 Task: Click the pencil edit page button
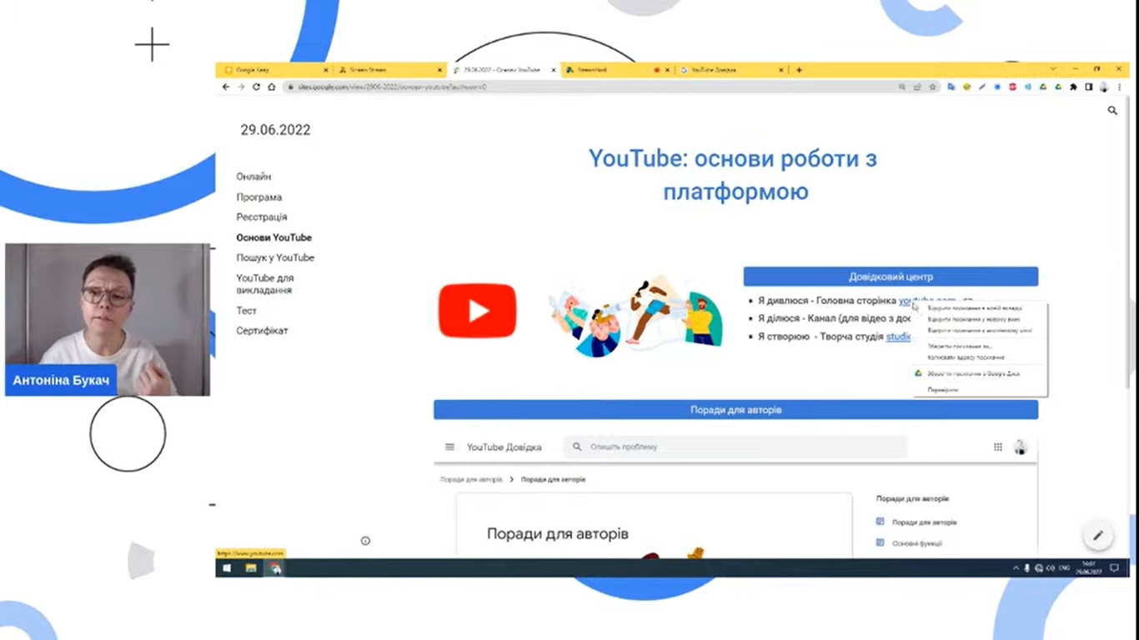tap(1098, 535)
